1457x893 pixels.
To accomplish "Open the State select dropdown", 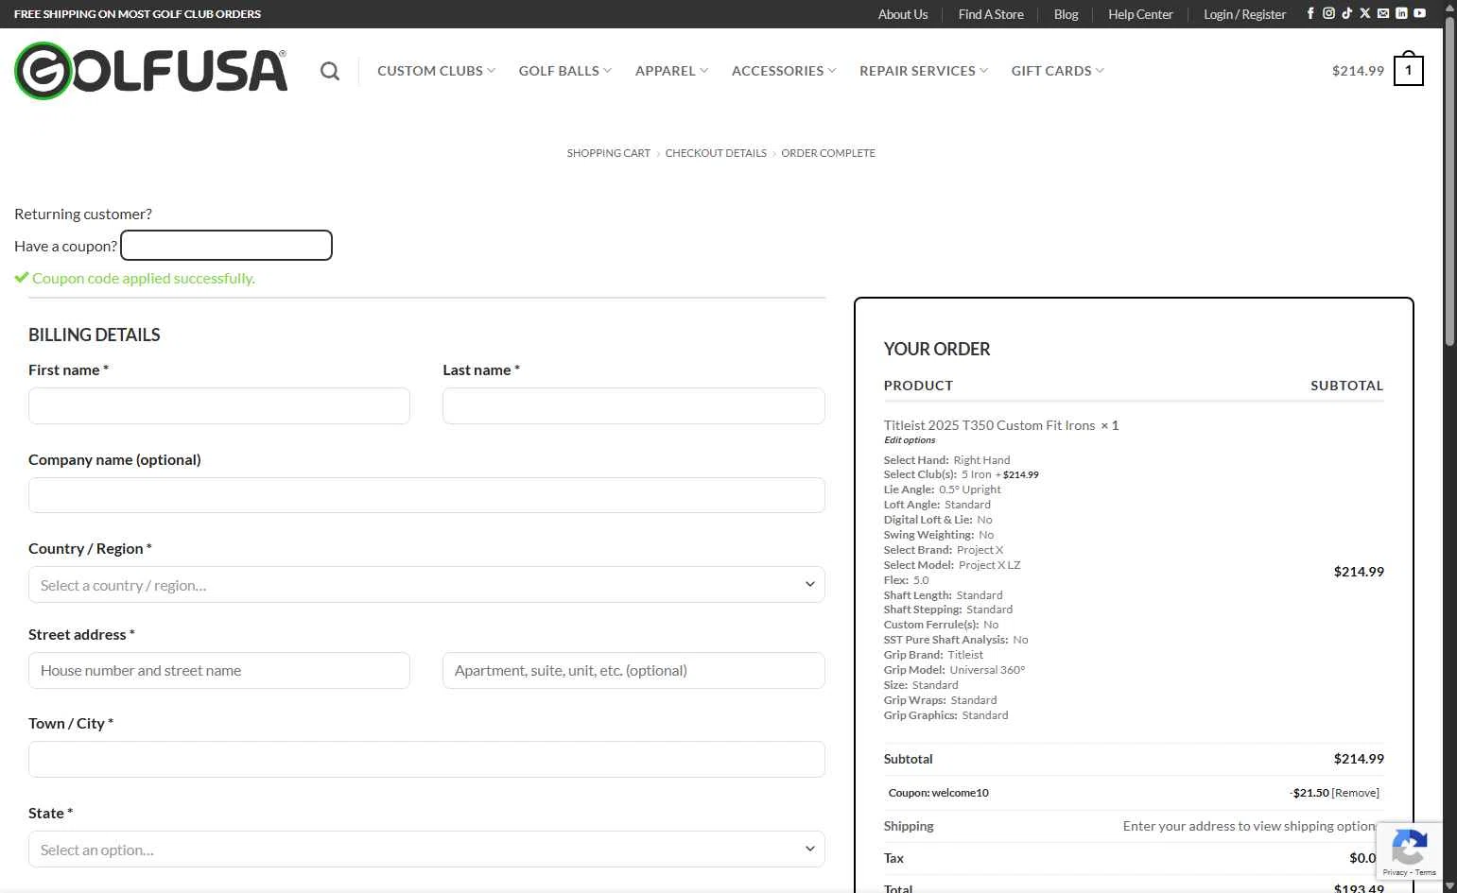I will [426, 849].
